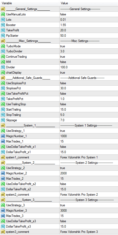
Task: Select the UseStrategy_2 variable name
Action: 15,168
